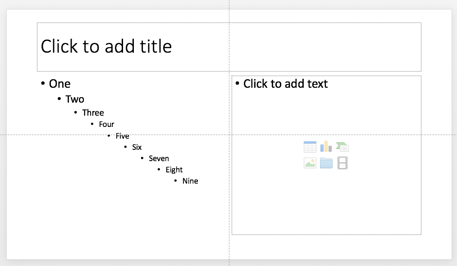The height and width of the screenshot is (266, 457).
Task: Click the bullet point before 'One'
Action: point(43,84)
